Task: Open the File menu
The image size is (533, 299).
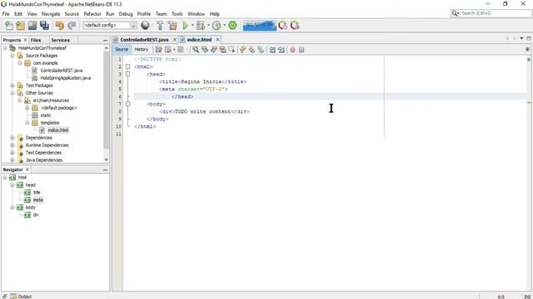Action: pyautogui.click(x=6, y=14)
